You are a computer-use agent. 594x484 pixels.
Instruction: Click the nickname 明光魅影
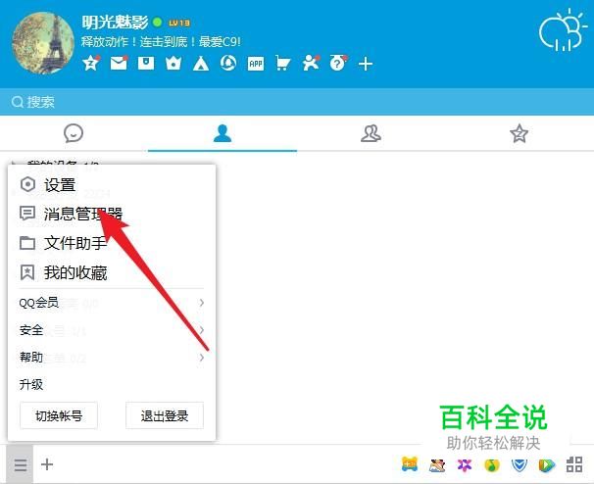point(115,23)
